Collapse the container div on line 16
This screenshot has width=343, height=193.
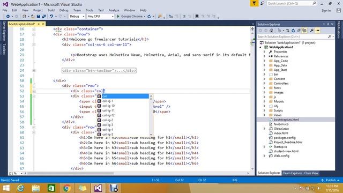34,29
